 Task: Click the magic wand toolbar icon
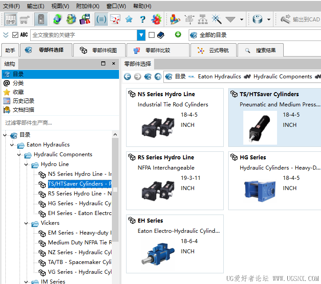[216, 20]
